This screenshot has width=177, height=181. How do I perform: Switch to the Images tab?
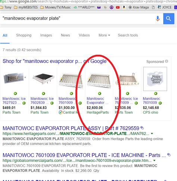46,35
